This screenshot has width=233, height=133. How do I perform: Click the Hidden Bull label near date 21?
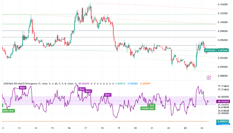[x=148, y=108]
